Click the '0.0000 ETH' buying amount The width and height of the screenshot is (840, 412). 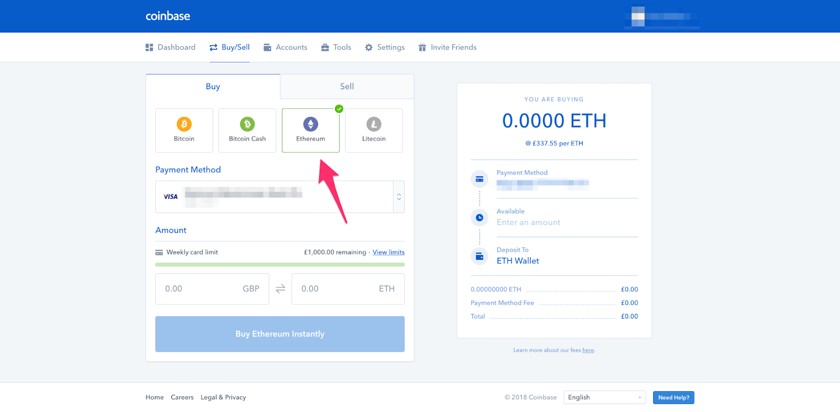tap(554, 121)
